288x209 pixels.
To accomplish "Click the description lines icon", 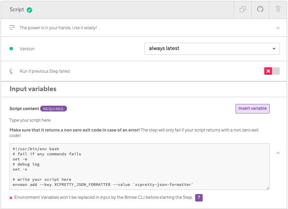I will [x=12, y=28].
